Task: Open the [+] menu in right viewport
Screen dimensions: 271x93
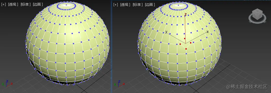Action: pos(115,5)
